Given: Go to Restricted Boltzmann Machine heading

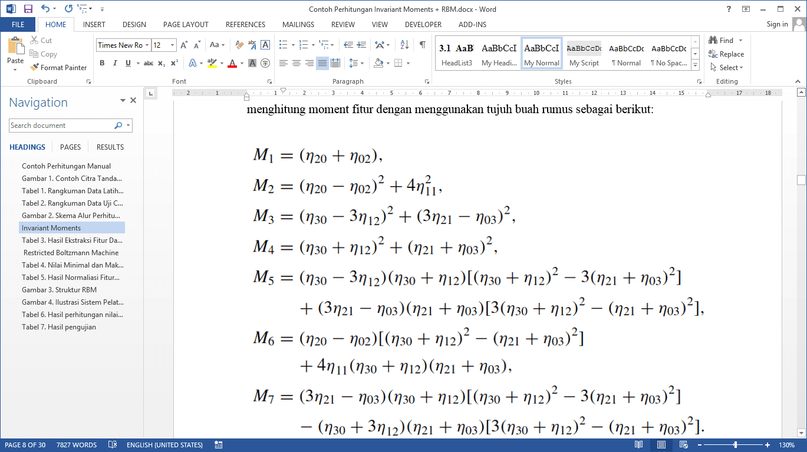Looking at the screenshot, I should point(71,253).
